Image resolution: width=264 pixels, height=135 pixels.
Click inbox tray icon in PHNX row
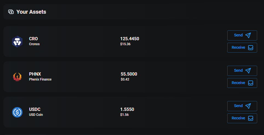tap(251, 83)
